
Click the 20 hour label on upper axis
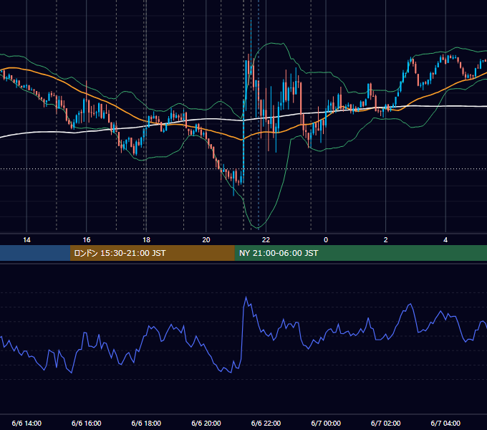(206, 240)
